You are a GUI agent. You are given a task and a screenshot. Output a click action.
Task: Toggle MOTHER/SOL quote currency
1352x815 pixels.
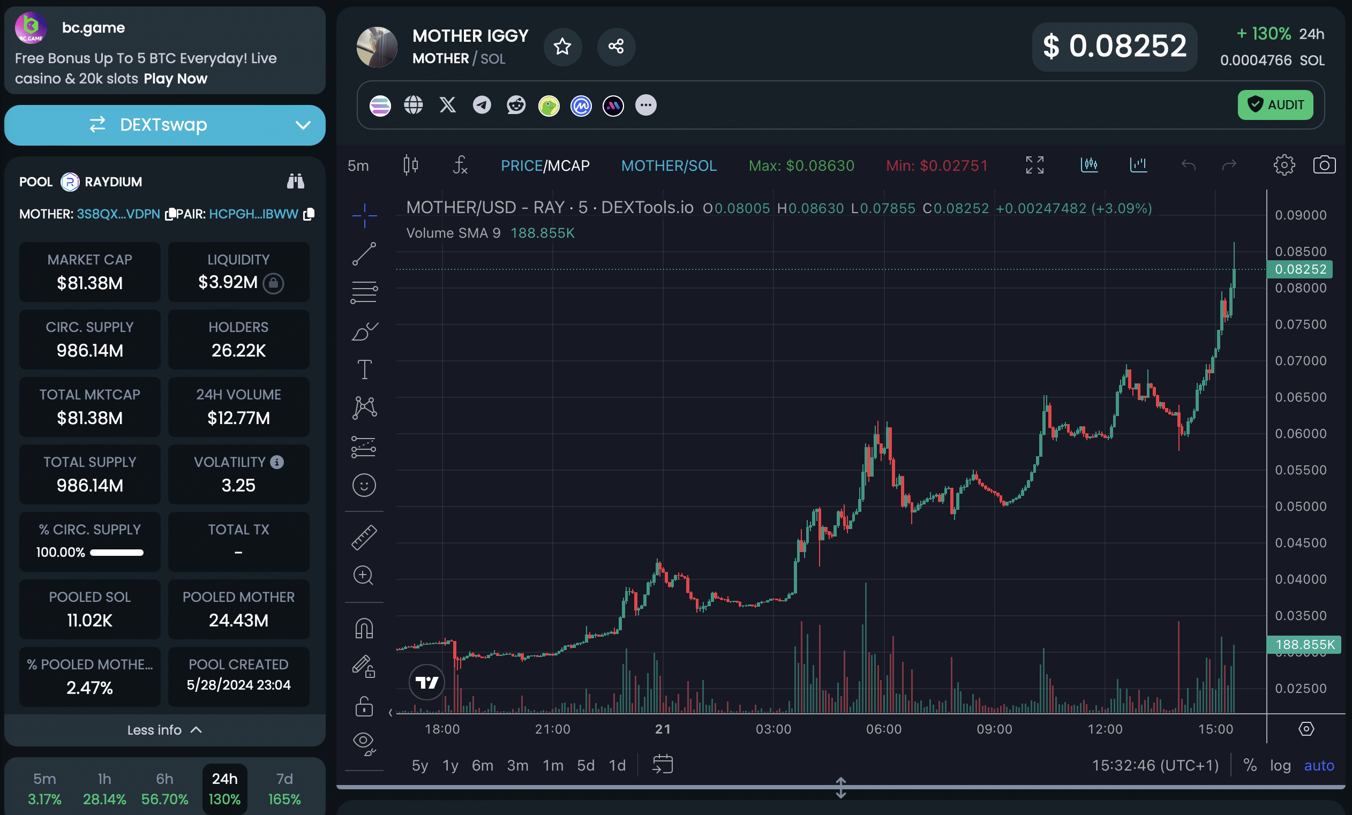pyautogui.click(x=669, y=165)
